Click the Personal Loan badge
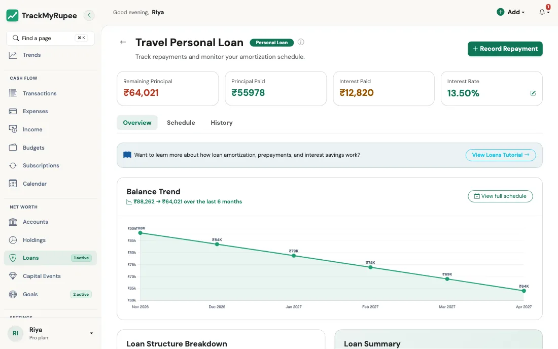This screenshot has height=349, width=558. pyautogui.click(x=271, y=42)
